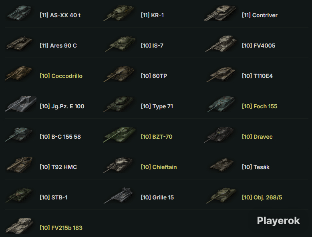312x237 pixels.
Task: Click the Foch 155 tank icon
Action: (221, 104)
